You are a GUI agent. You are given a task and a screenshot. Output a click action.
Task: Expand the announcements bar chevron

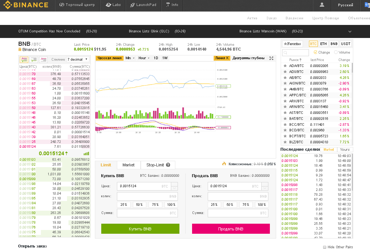pos(350,31)
